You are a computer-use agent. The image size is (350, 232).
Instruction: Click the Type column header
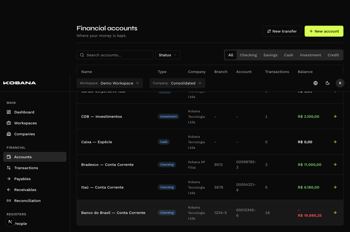(x=162, y=72)
